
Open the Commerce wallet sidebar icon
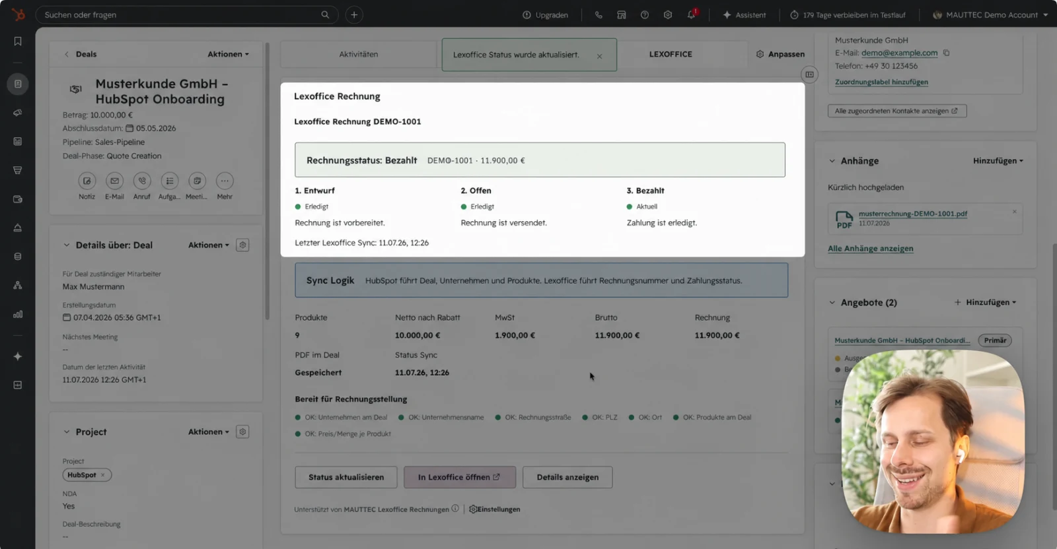pos(18,199)
